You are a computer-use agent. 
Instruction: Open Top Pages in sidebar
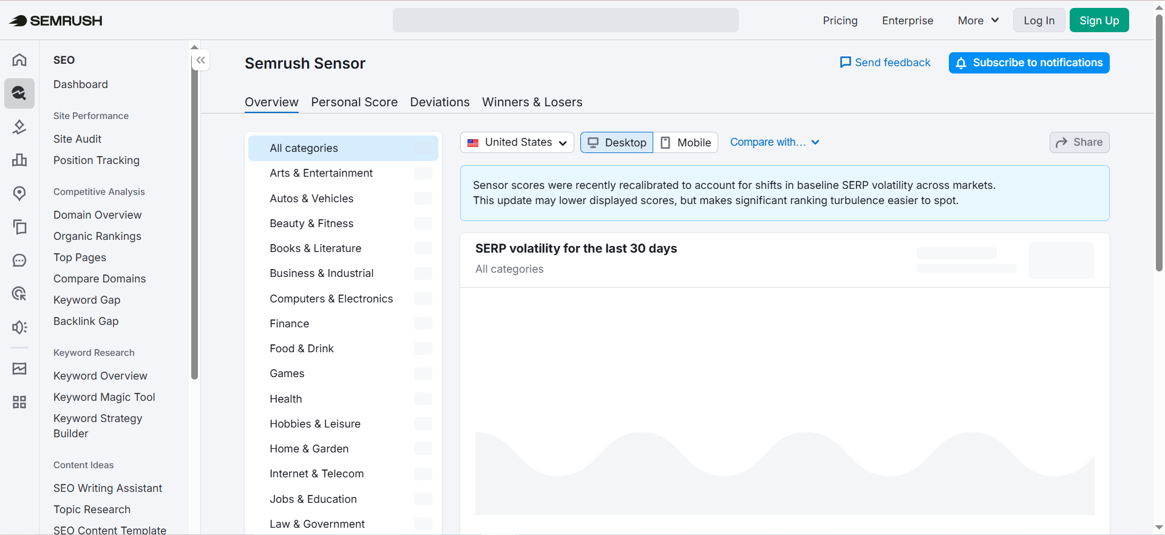(80, 257)
